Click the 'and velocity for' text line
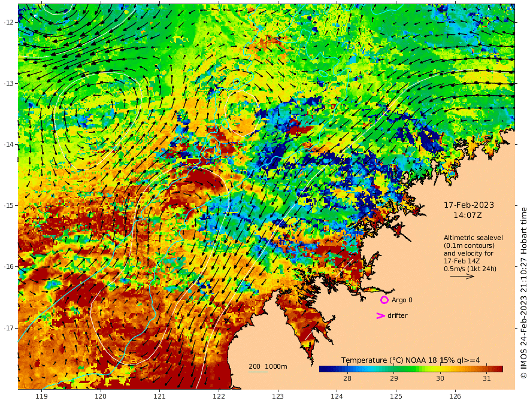This screenshot has height=407, width=527. (x=468, y=253)
